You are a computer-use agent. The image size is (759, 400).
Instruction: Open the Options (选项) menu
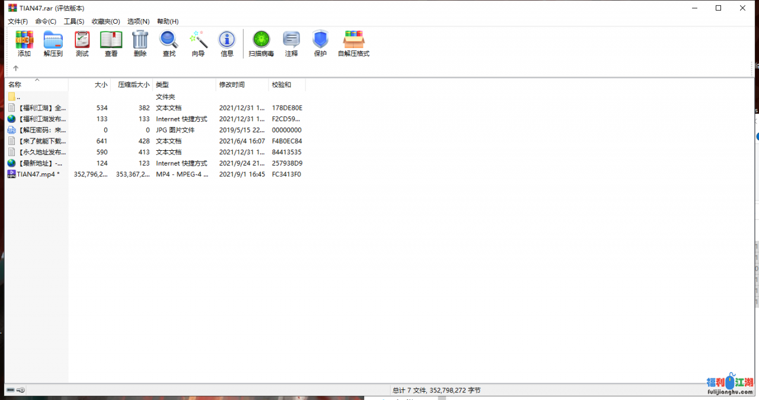click(138, 21)
